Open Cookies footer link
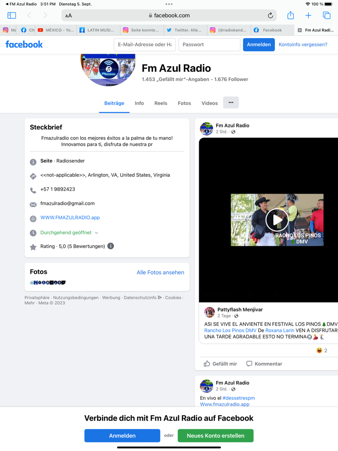Viewport: 338px width, 451px height. pyautogui.click(x=173, y=298)
